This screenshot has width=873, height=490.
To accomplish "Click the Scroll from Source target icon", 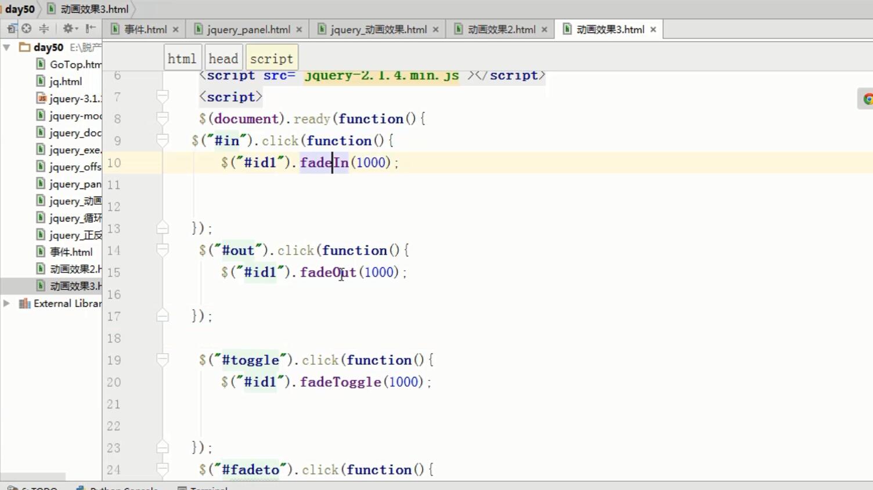I will coord(27,28).
